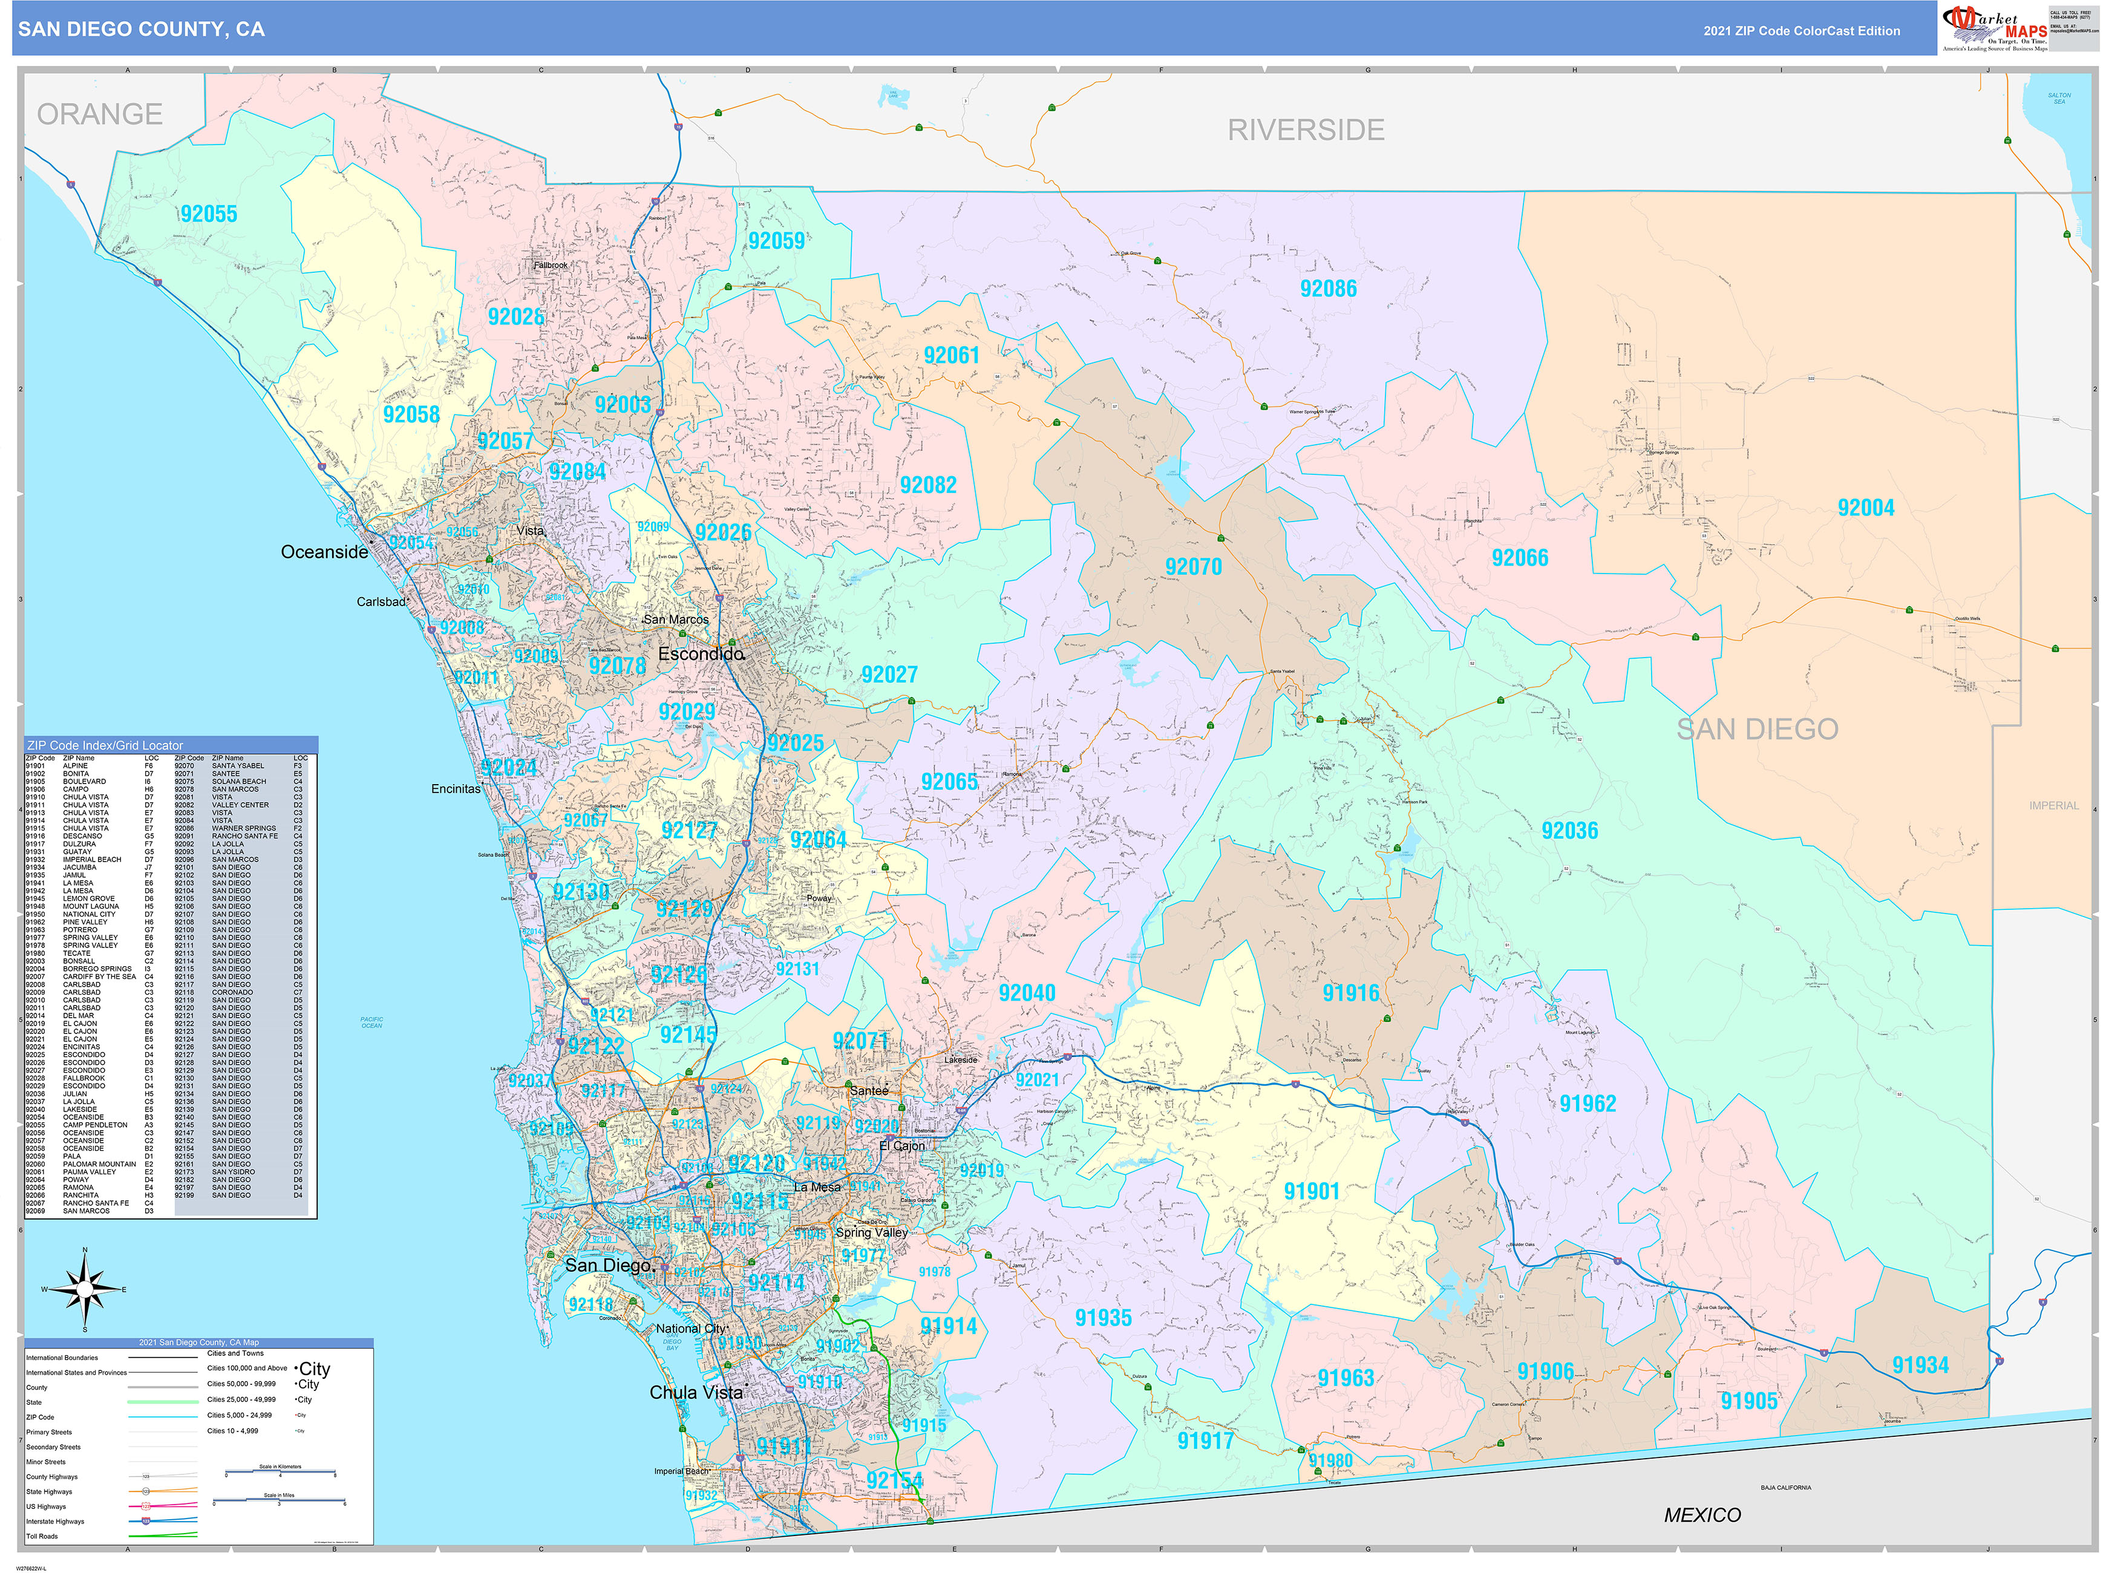
Task: Click the large gray SAN DIEGO county label
Action: (x=1757, y=730)
